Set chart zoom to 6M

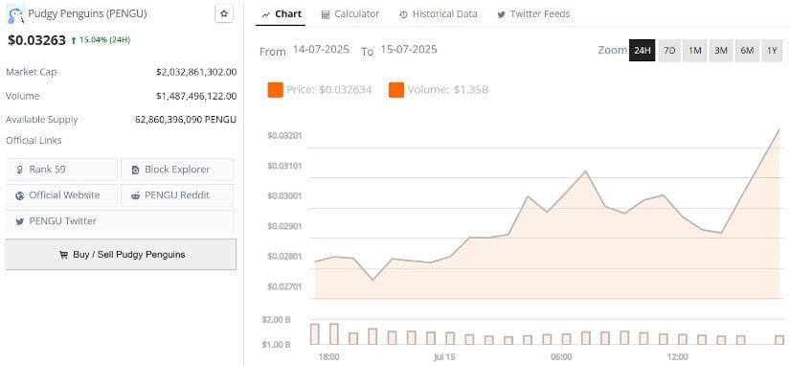(747, 51)
